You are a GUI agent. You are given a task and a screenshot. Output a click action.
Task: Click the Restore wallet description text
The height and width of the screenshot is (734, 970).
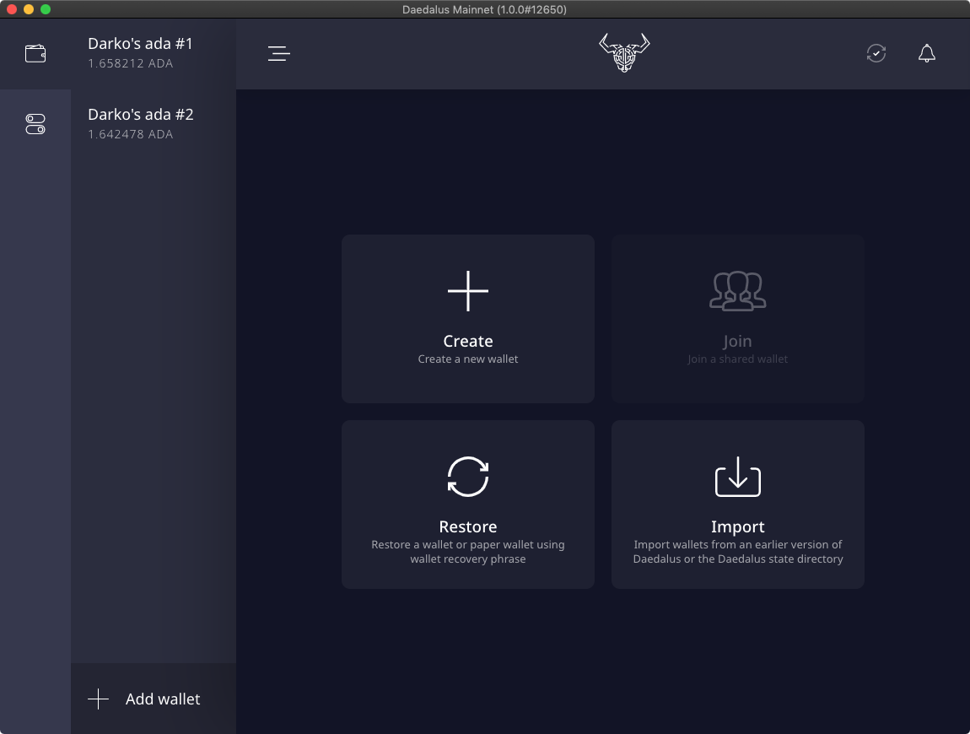[x=468, y=552]
